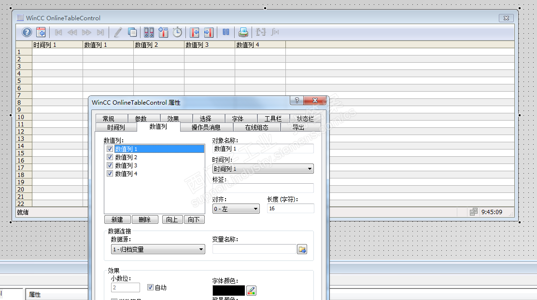
Task: Click the 数值列 4 column header in table
Action: point(260,44)
